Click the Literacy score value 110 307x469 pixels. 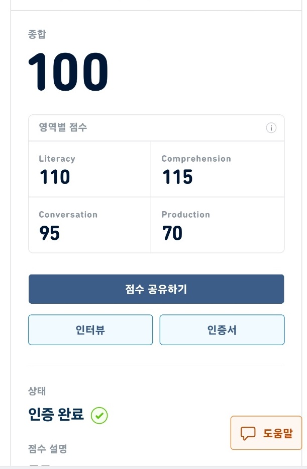54,177
